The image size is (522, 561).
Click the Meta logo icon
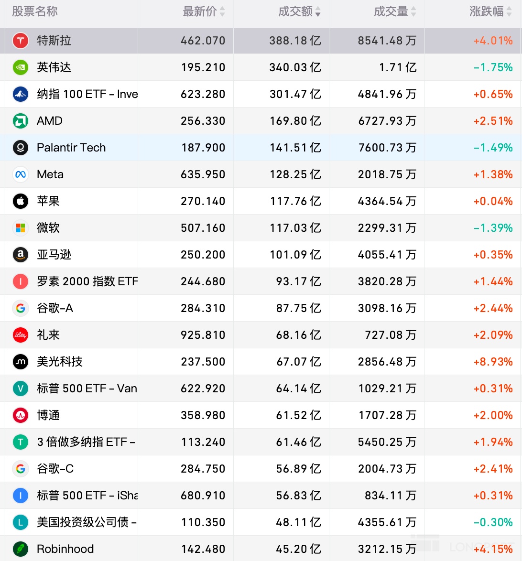click(x=21, y=174)
